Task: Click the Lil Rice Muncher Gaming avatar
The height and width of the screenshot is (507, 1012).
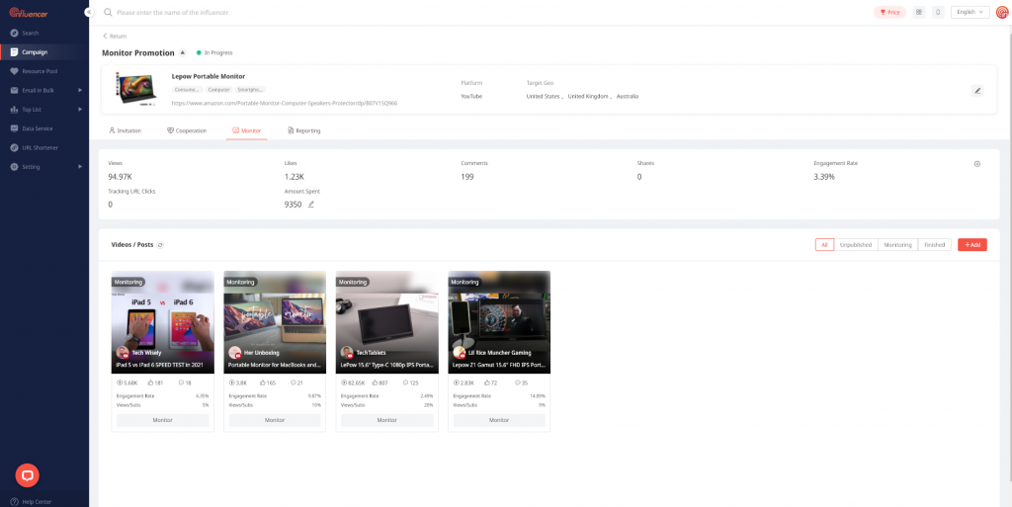Action: [460, 352]
